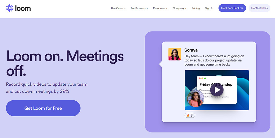Click Soraya's square profile avatar
This screenshot has width=275, height=138.
click(175, 54)
